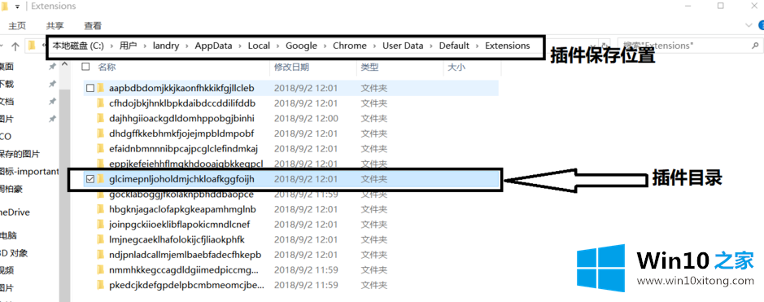Viewport: 764px width, 302px height.
Task: Click 保存的图片 in navigation pane
Action: point(20,154)
